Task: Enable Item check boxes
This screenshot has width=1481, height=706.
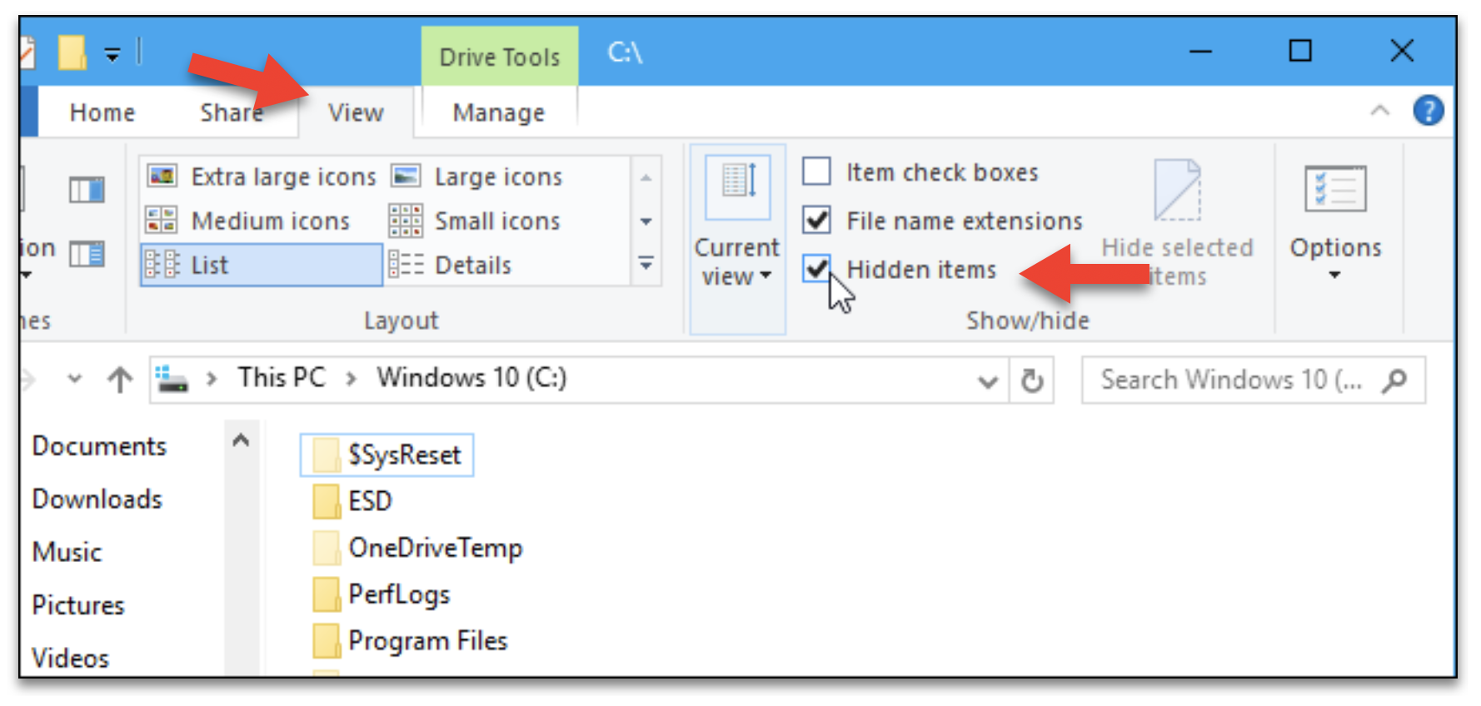Action: [x=816, y=172]
